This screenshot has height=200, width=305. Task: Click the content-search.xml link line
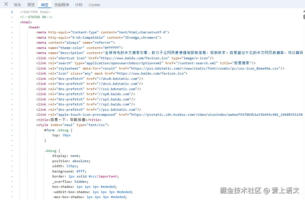tap(146, 63)
